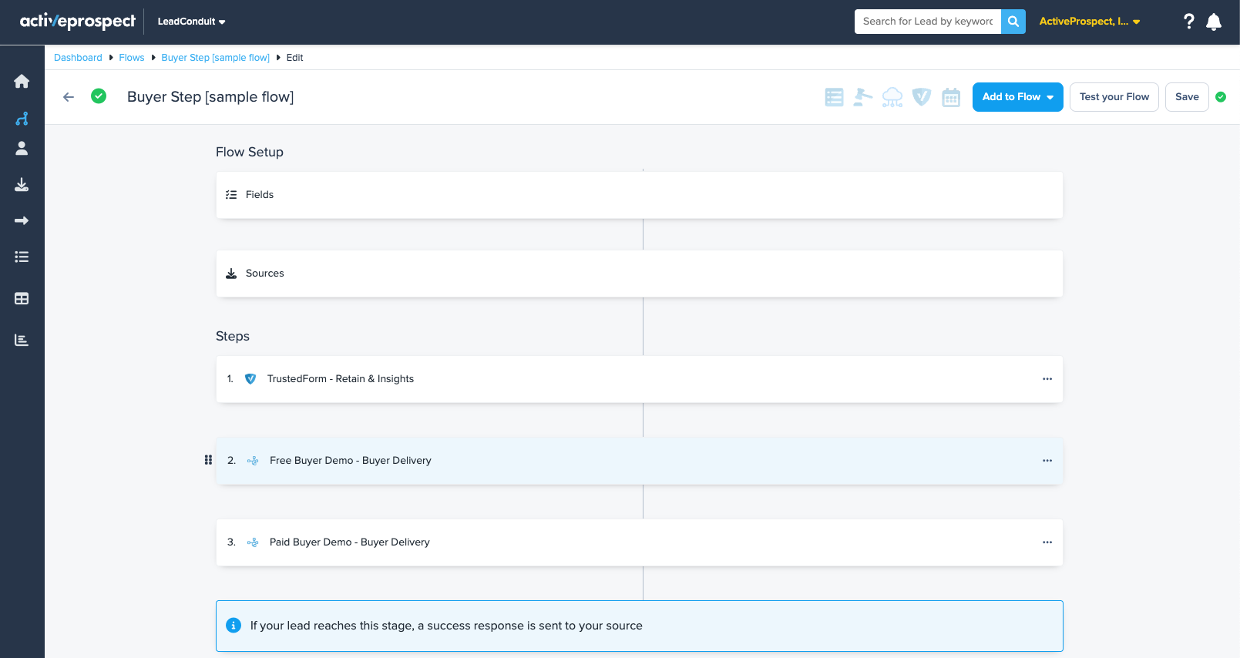Open the LeadConduit product dropdown
This screenshot has width=1240, height=658.
191,22
